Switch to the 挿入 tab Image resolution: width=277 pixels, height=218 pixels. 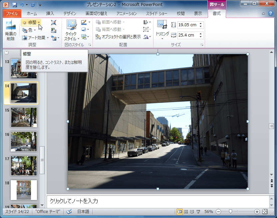click(x=50, y=14)
